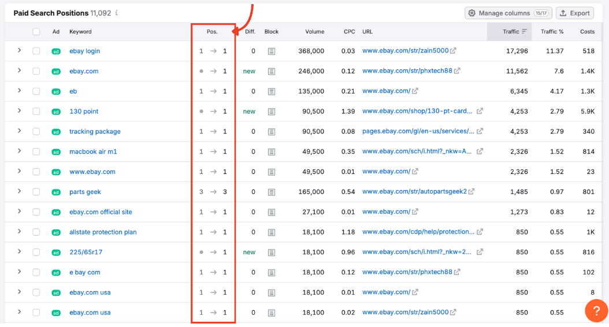Viewport: 609px width, 327px height.
Task: Open block icon in allstate protection plan row
Action: tap(272, 232)
